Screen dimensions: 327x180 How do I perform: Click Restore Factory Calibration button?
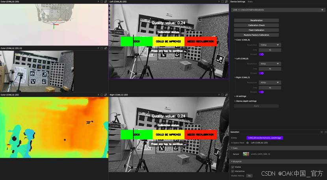click(x=256, y=35)
